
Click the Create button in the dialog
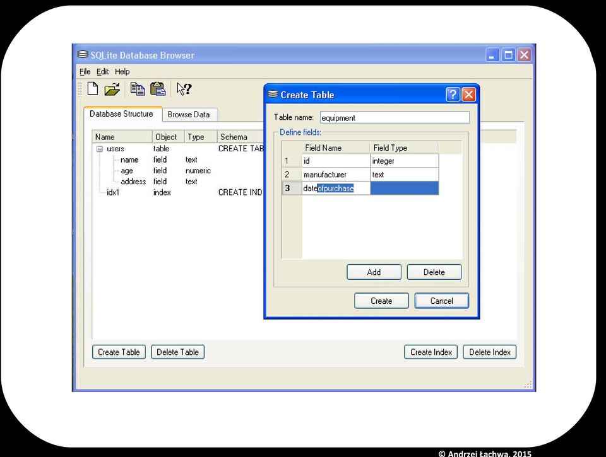point(381,301)
